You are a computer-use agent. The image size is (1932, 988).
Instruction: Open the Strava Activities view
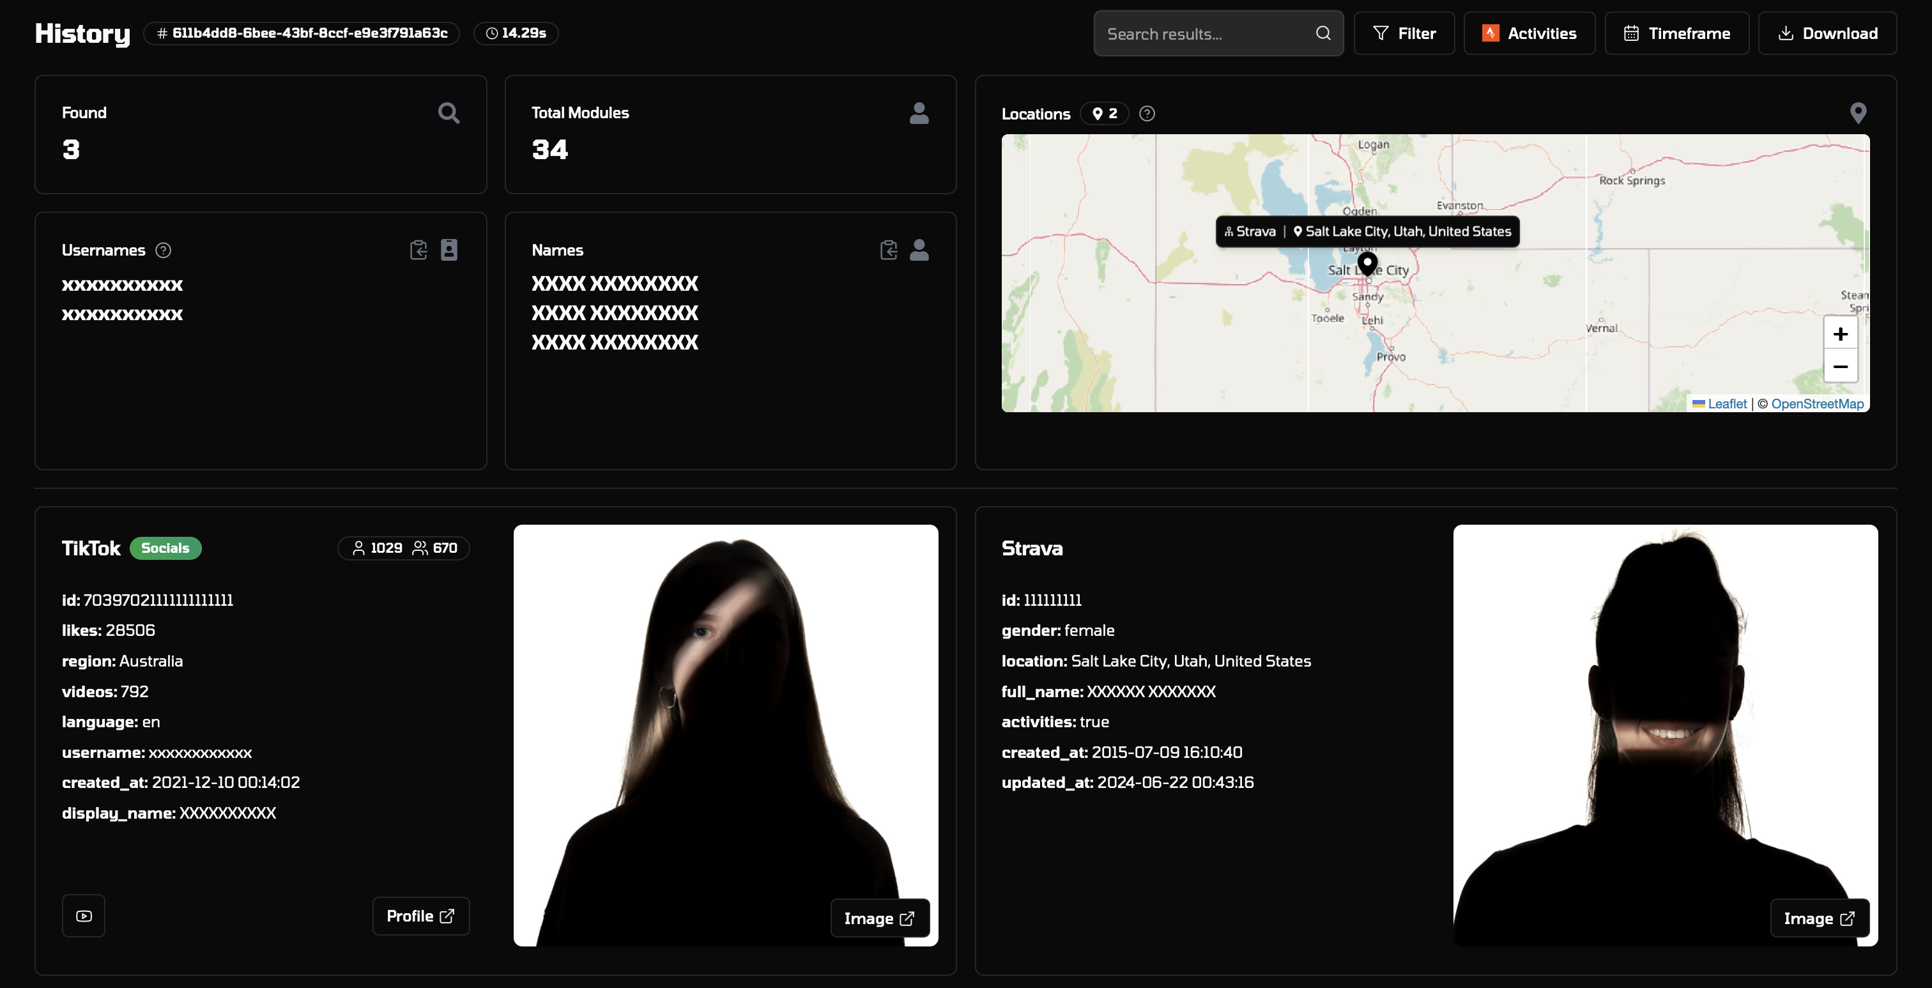(1529, 34)
